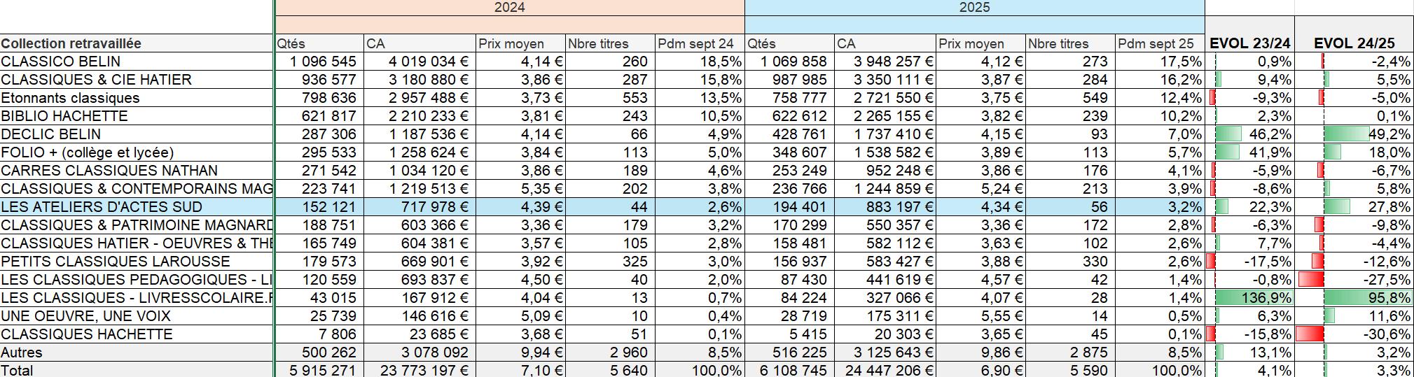Click the PETITS CLASSIQUES LAROUSSE cell

(137, 262)
